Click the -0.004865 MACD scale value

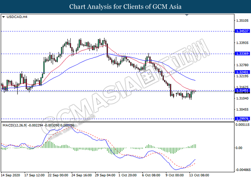(x=242, y=170)
